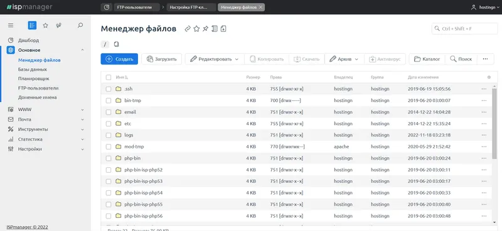Click the folder icon of email row
Image resolution: width=502 pixels, height=231 pixels.
point(119,112)
